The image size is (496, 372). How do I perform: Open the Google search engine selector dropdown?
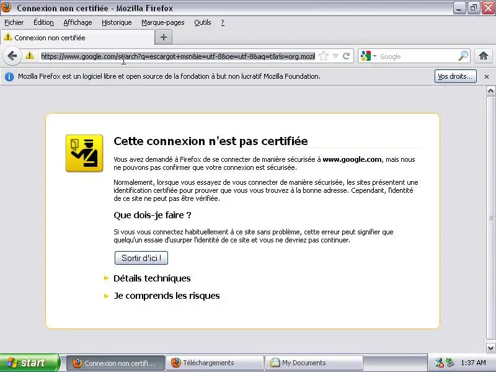click(x=368, y=56)
